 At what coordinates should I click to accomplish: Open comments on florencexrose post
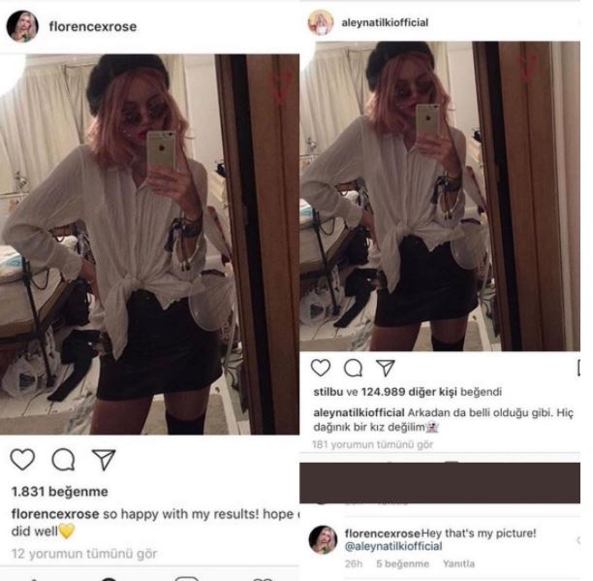[63, 460]
